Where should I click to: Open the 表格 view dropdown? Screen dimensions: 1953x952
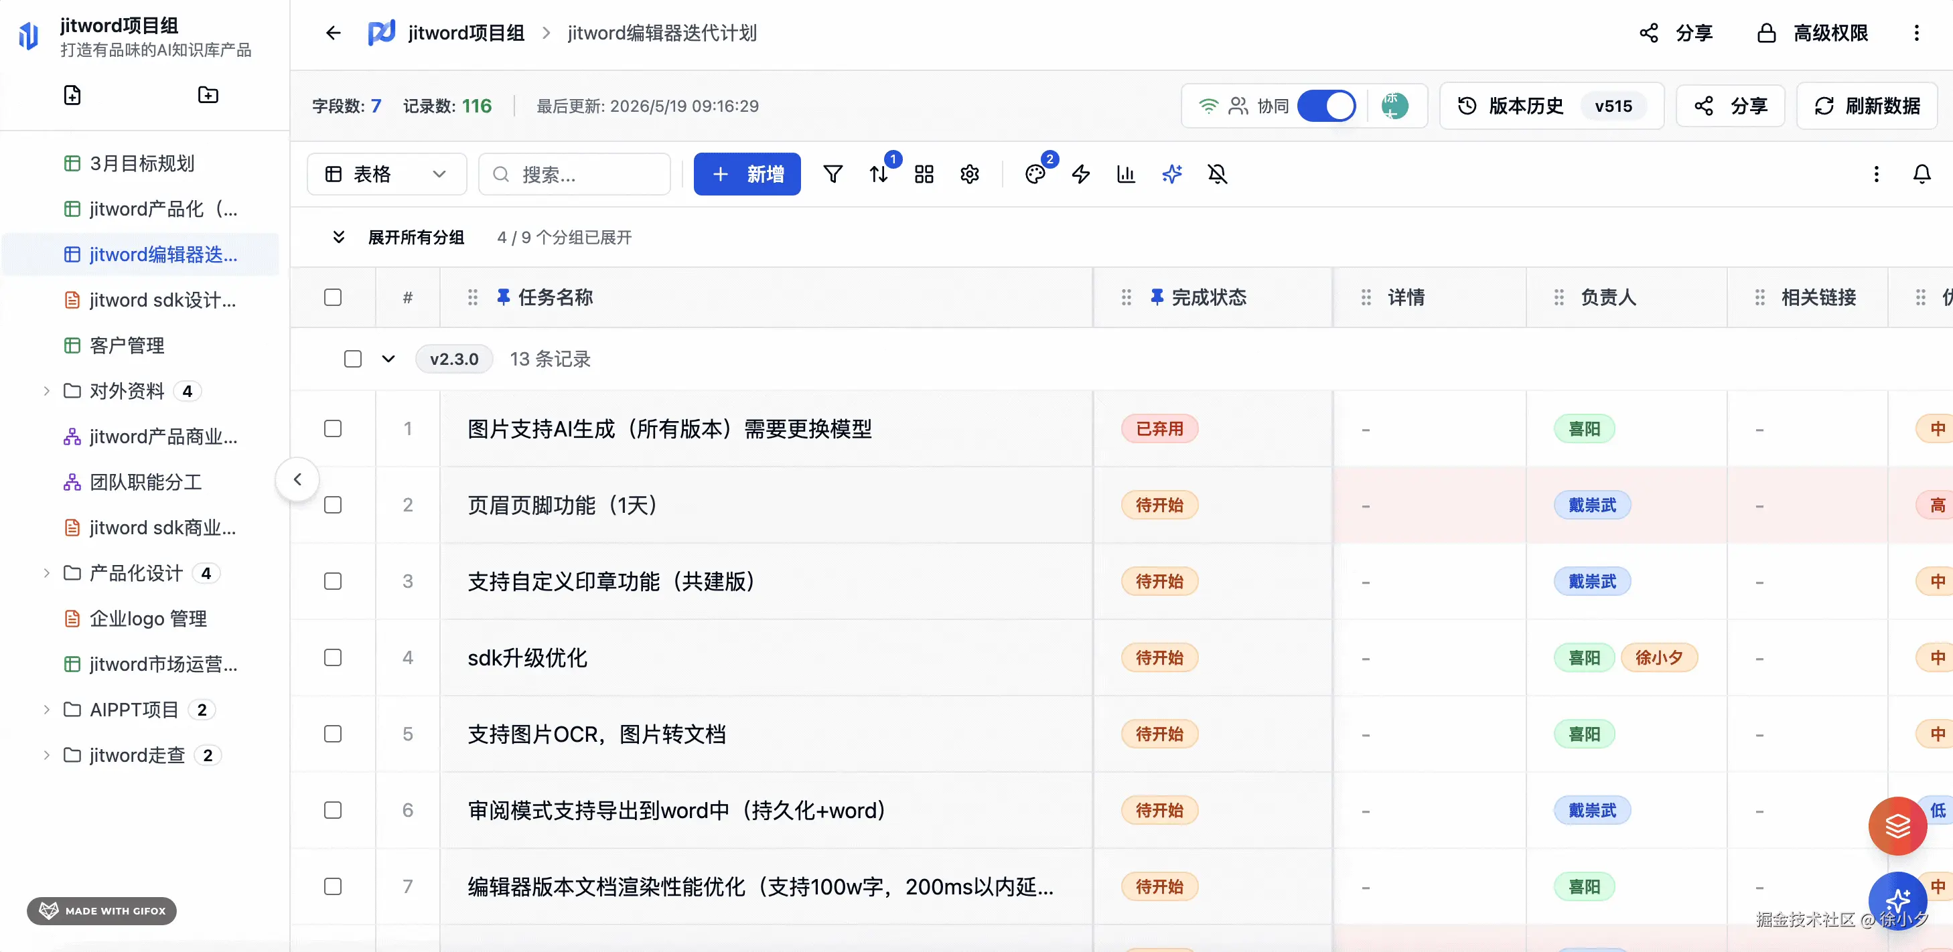coord(386,174)
